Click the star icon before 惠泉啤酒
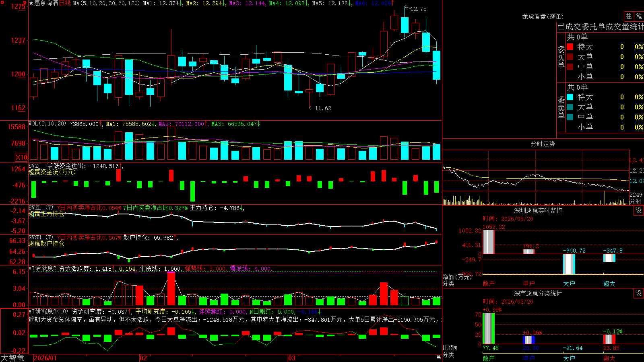The image size is (644, 362). [x=31, y=3]
